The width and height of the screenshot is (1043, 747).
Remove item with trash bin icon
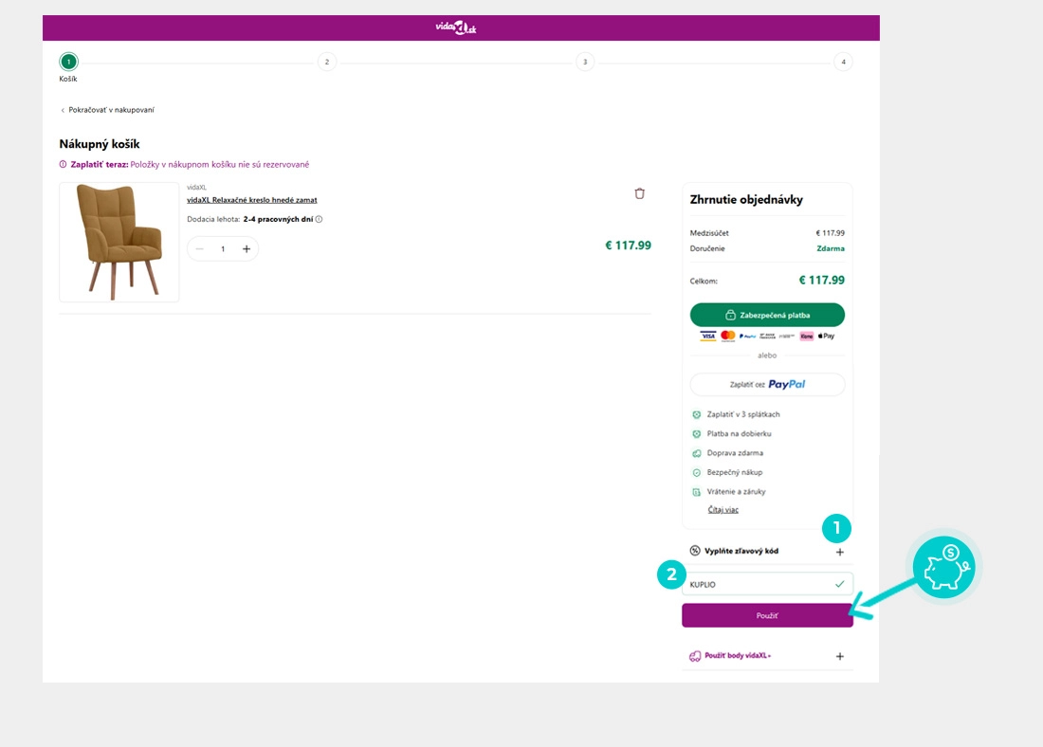click(639, 193)
